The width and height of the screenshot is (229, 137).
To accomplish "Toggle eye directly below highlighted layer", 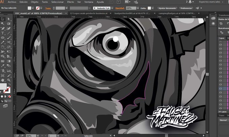I will [x=220, y=92].
